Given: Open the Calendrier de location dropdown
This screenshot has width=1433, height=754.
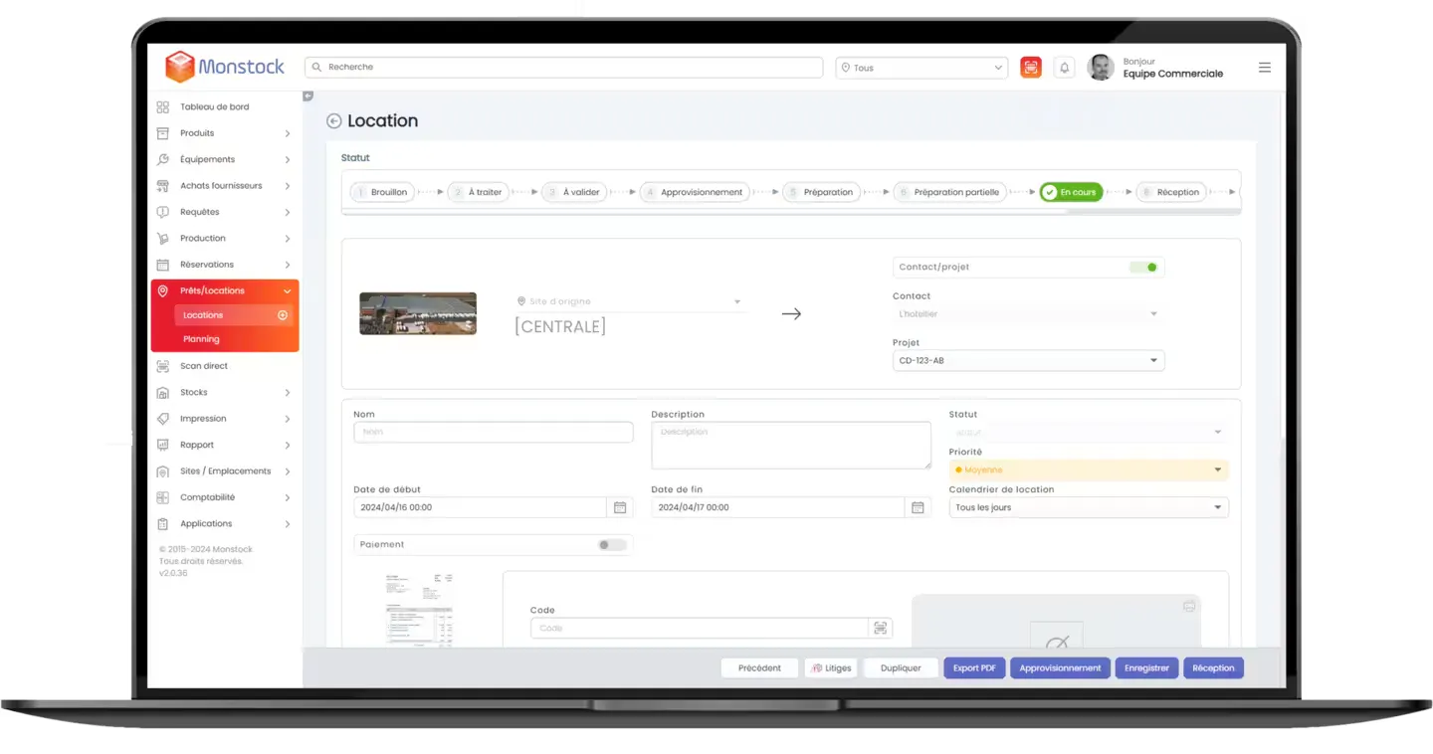Looking at the screenshot, I should [1089, 507].
